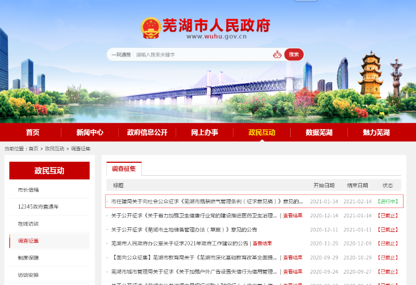Click 首页 in the breadcrumb trail
This screenshot has height=285, width=416.
pyautogui.click(x=33, y=149)
